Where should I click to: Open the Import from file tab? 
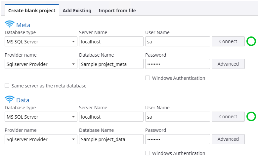pos(117,11)
